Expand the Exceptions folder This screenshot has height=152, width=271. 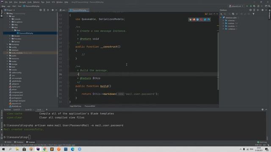click(x=10, y=22)
